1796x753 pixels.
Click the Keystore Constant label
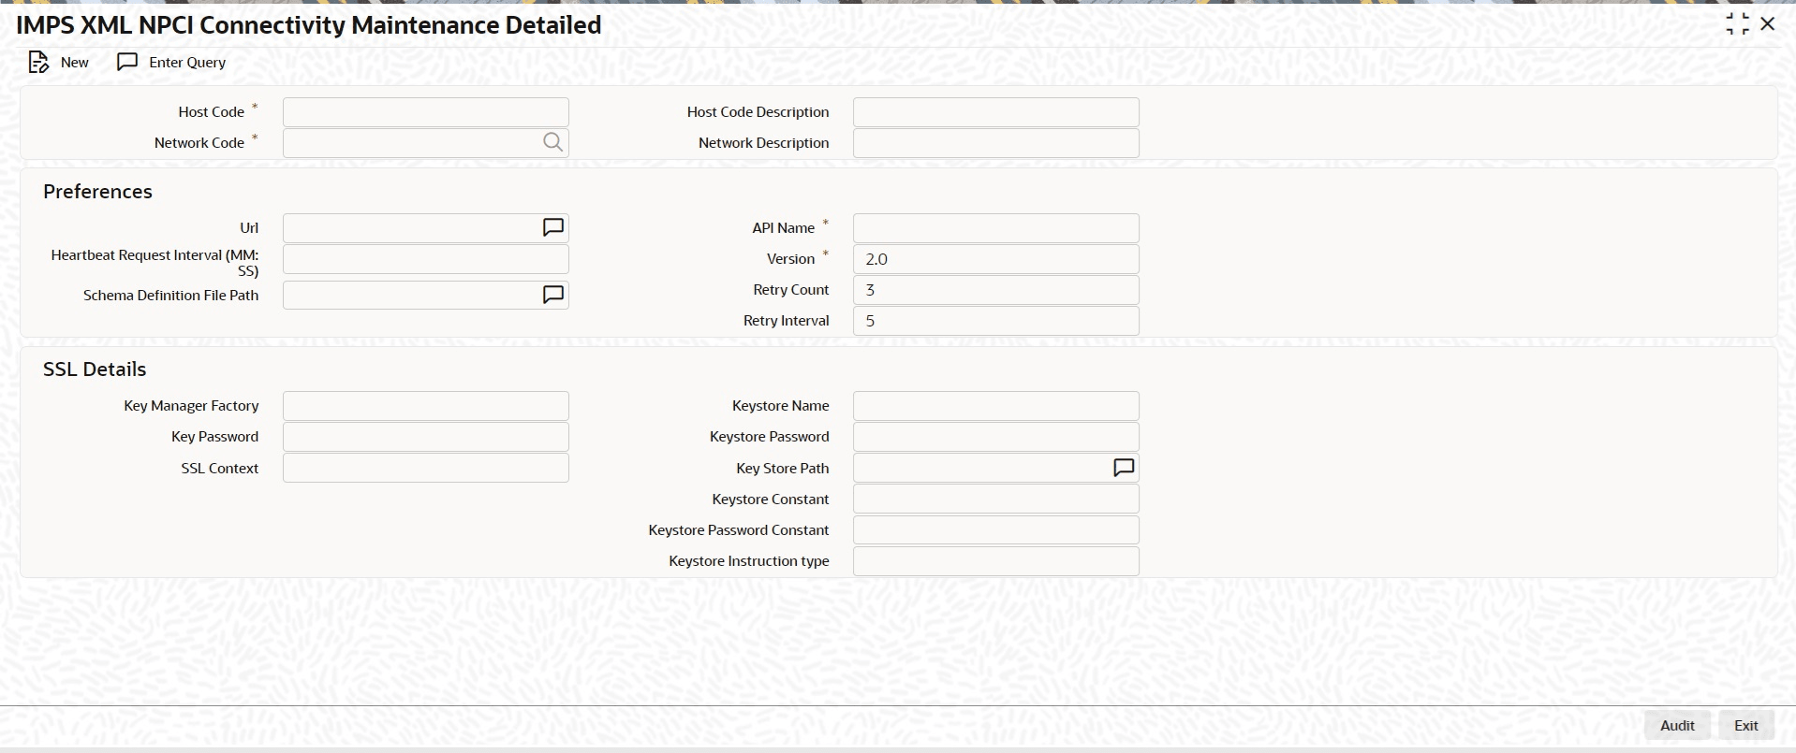coord(771,500)
